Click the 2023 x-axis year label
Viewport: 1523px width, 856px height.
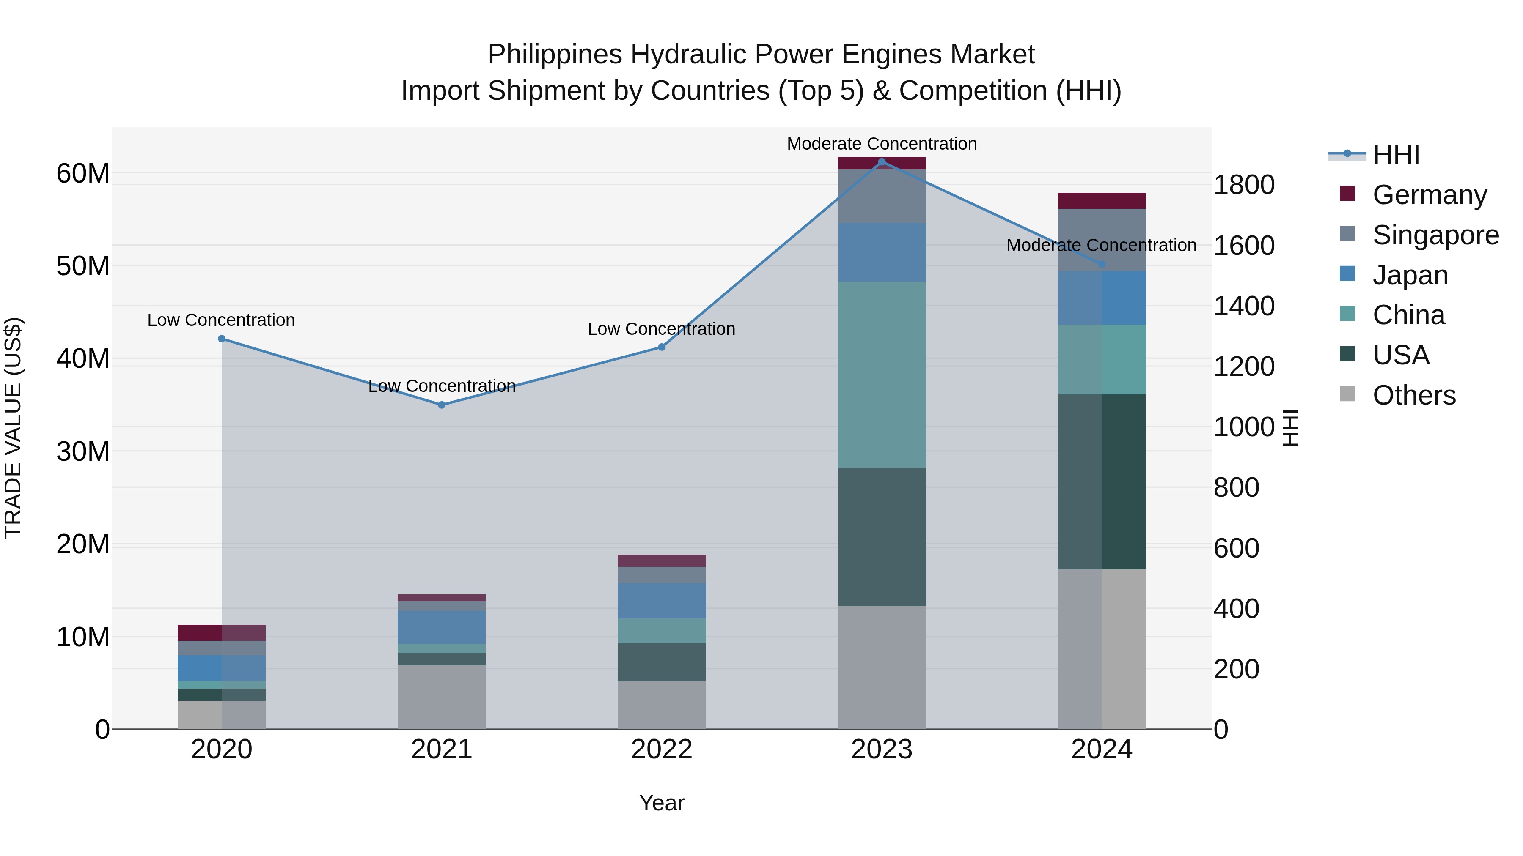[882, 749]
